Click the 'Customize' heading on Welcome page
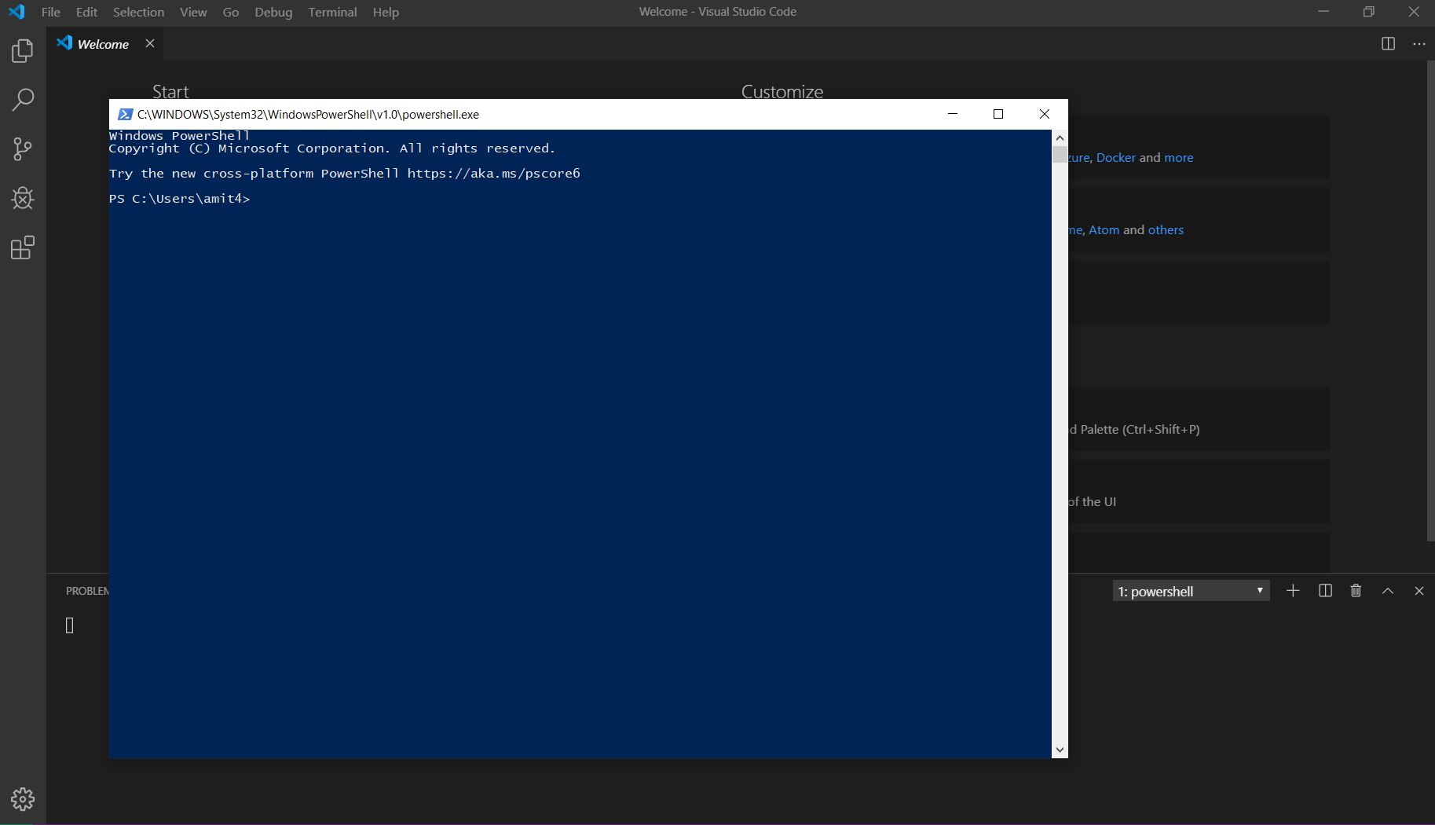This screenshot has height=825, width=1435. pos(782,91)
